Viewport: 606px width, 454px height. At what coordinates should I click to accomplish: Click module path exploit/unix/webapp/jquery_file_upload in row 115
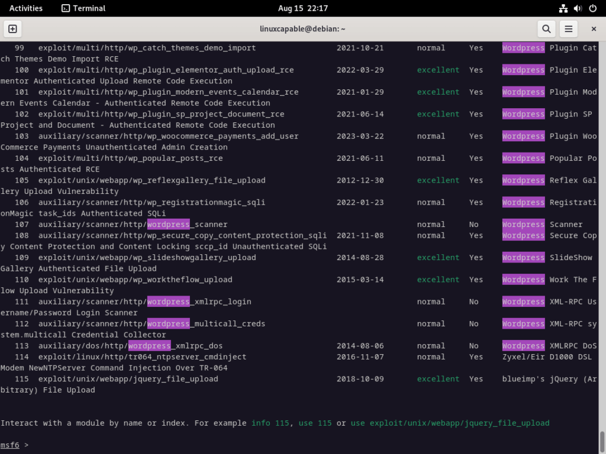point(128,379)
